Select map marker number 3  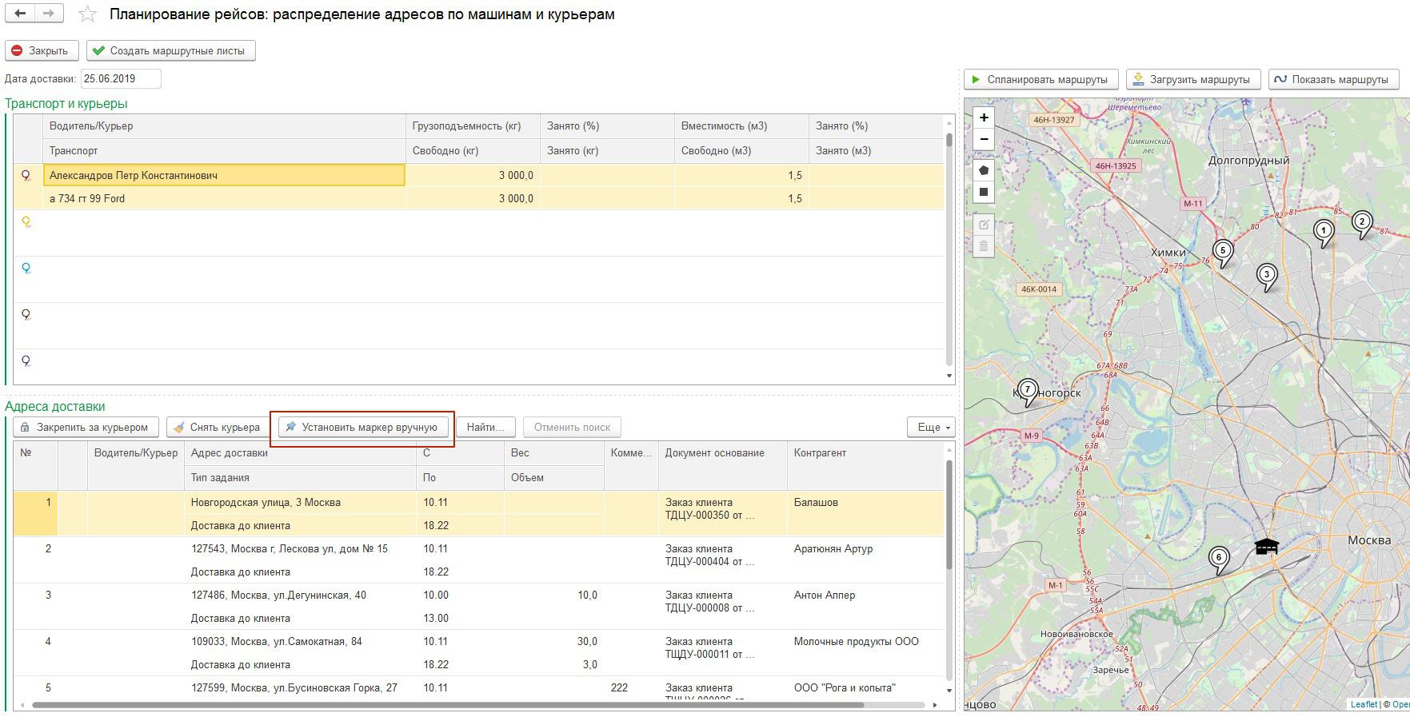[x=1266, y=277]
